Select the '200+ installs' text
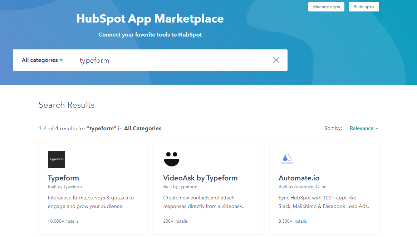The image size is (417, 237). [x=175, y=221]
